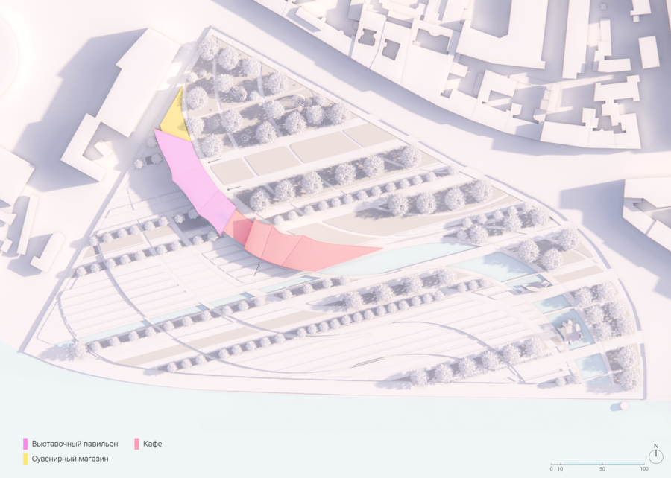Screen dimensions: 671x478
Task: Click the 'Кафе' legend label
Action: pos(153,444)
